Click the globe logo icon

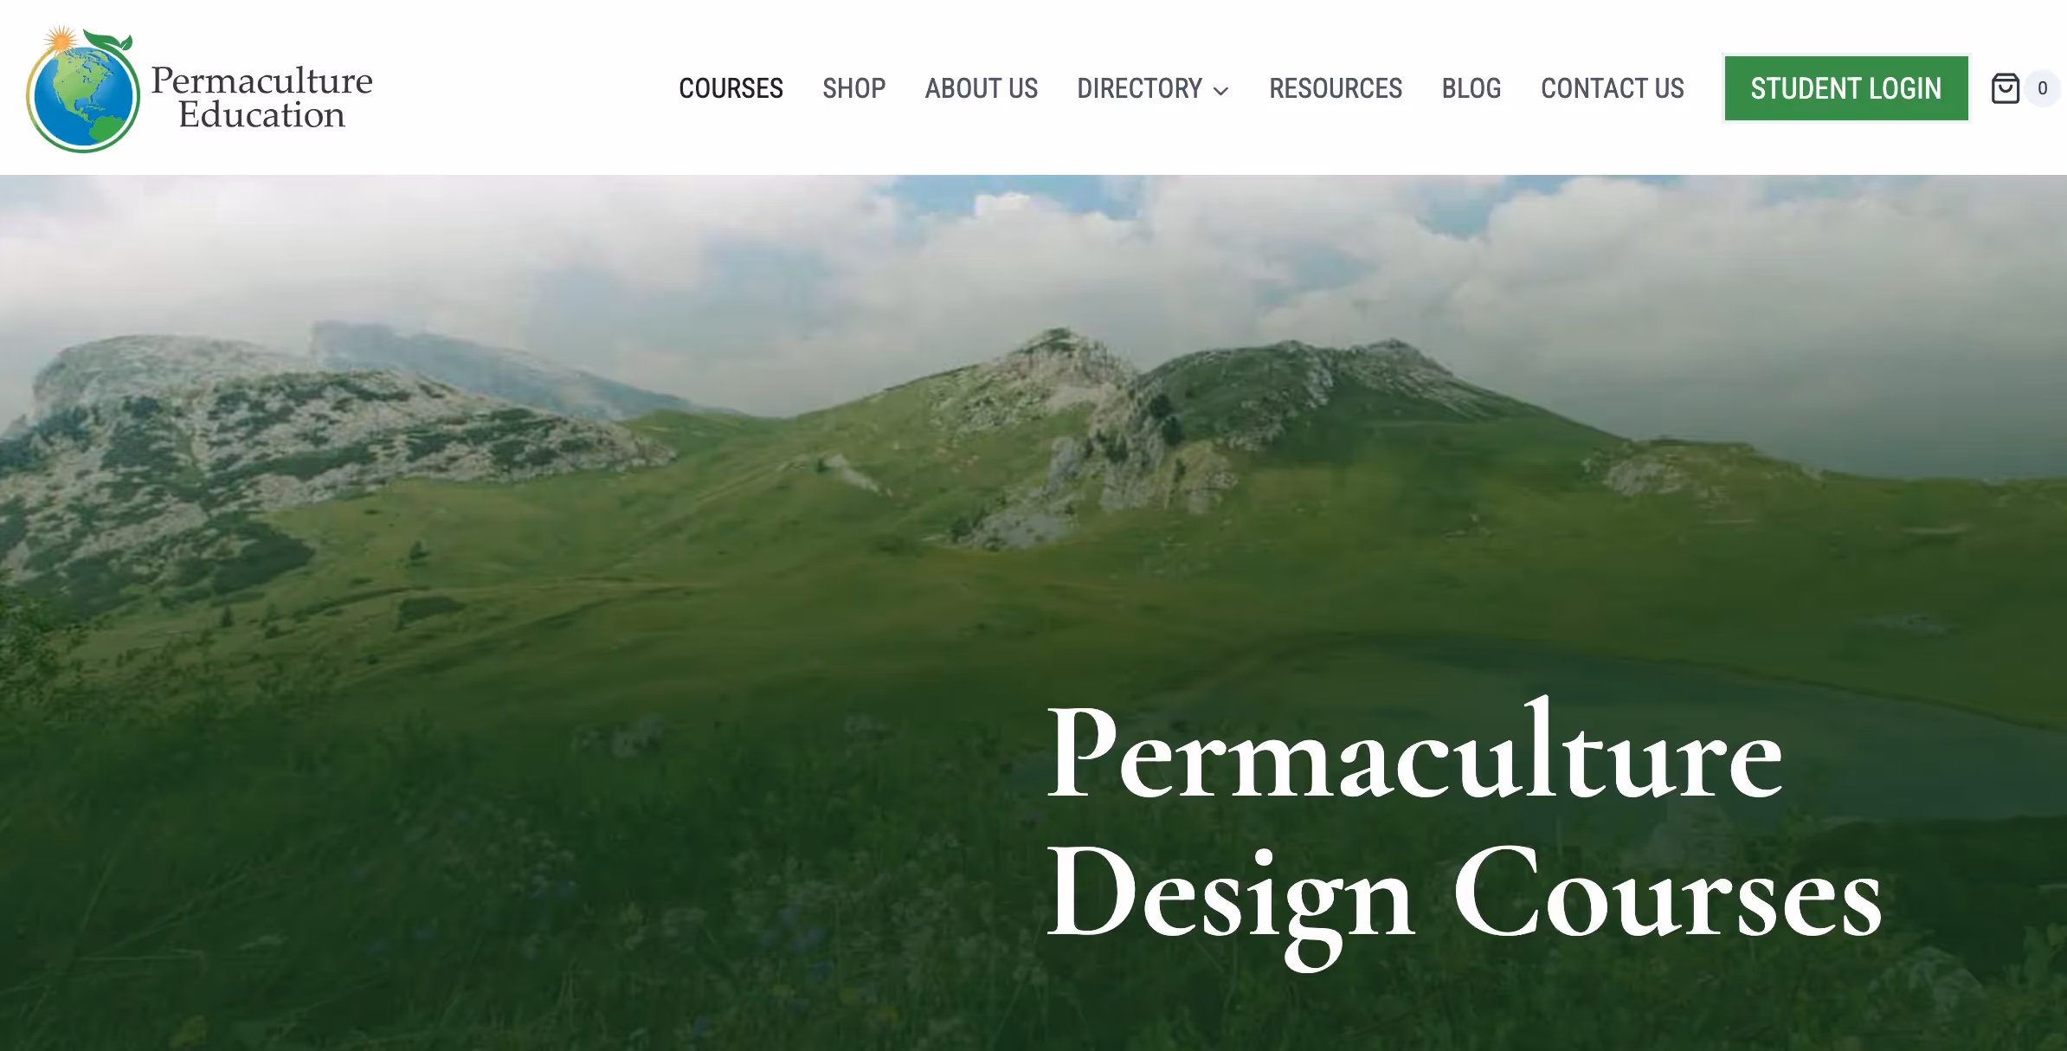tap(83, 90)
